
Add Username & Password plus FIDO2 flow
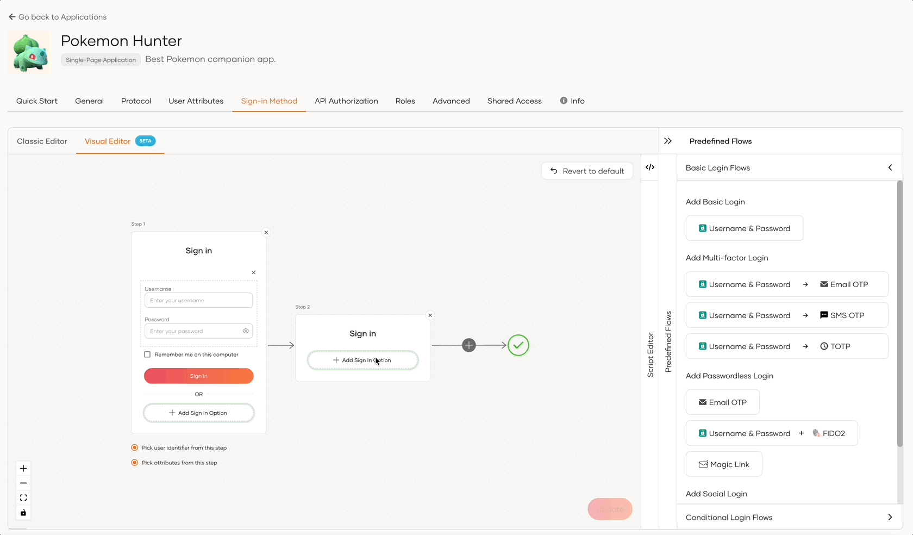(772, 433)
